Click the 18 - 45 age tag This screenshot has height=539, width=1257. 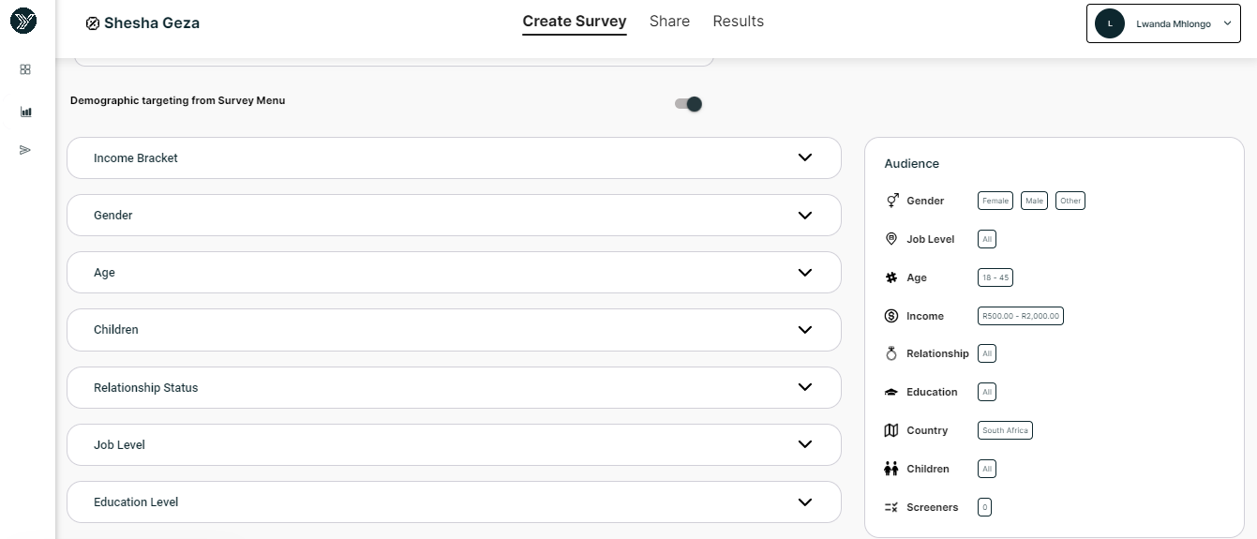pyautogui.click(x=995, y=277)
